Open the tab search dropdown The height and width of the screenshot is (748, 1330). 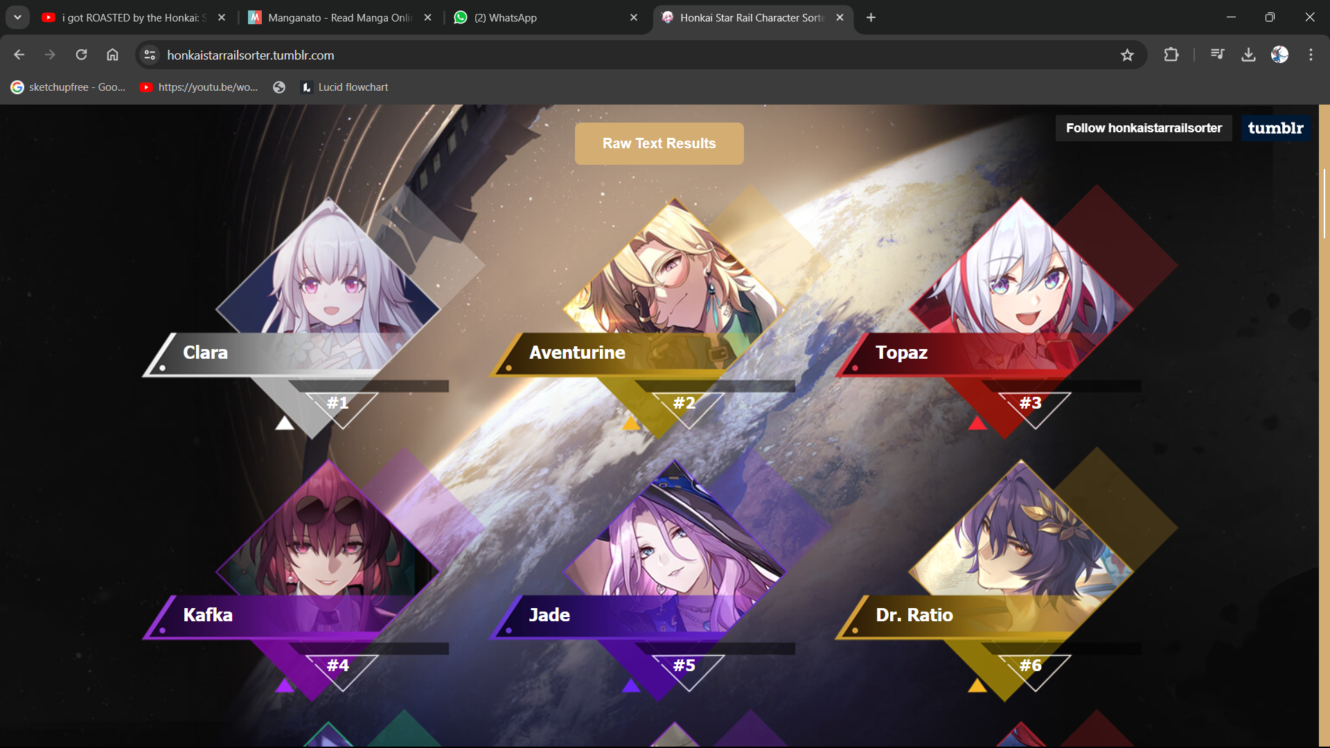click(17, 17)
